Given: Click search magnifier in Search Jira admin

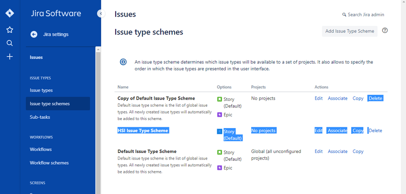Looking at the screenshot, I should 344,15.
